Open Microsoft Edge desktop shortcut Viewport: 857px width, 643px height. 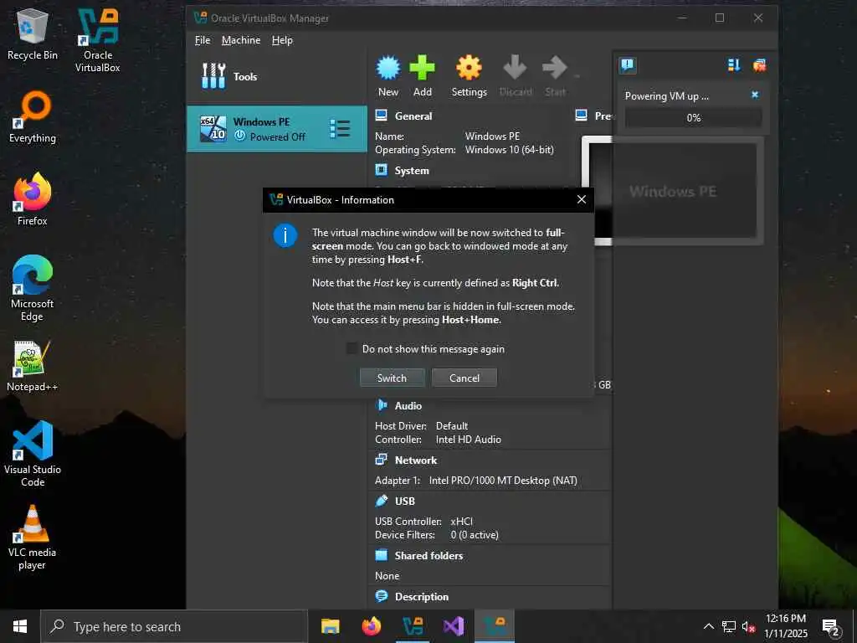pos(33,288)
